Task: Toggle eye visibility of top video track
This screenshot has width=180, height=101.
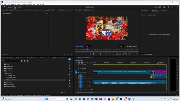Action: (x=85, y=69)
